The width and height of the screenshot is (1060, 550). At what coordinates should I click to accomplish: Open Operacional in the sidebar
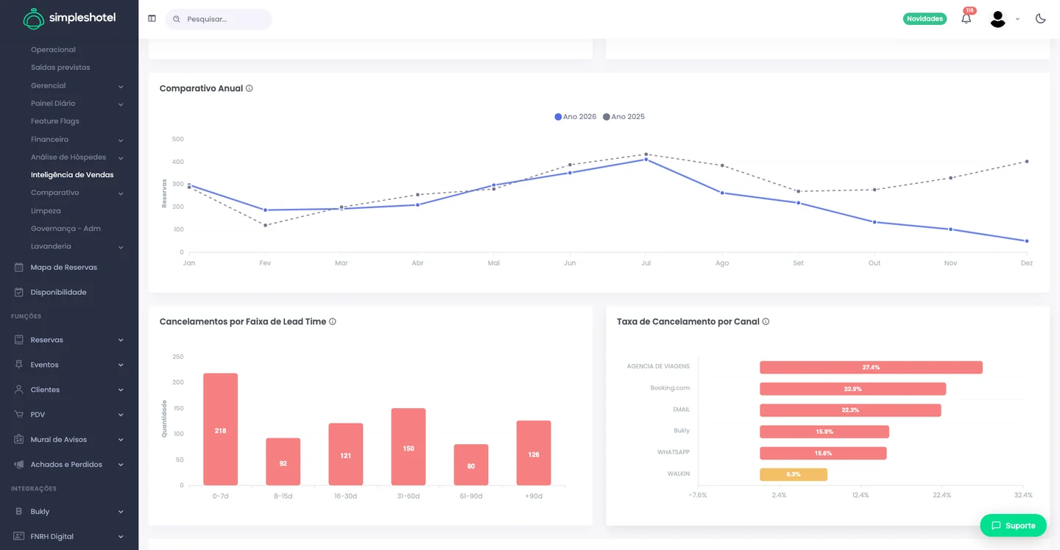[x=53, y=50]
